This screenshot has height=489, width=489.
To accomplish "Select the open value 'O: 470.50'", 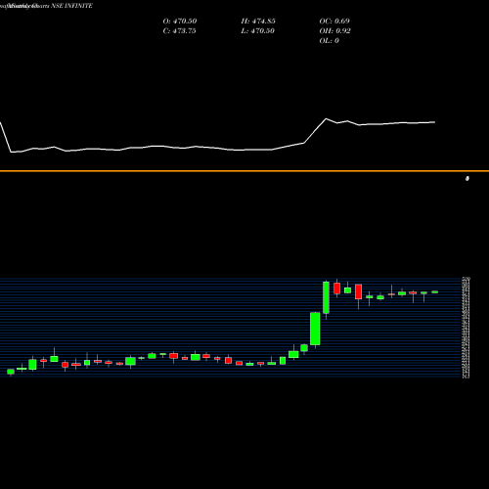I will point(180,22).
